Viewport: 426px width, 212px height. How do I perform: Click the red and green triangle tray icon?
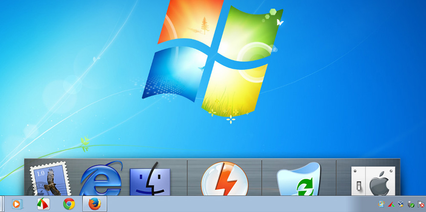pos(391,204)
